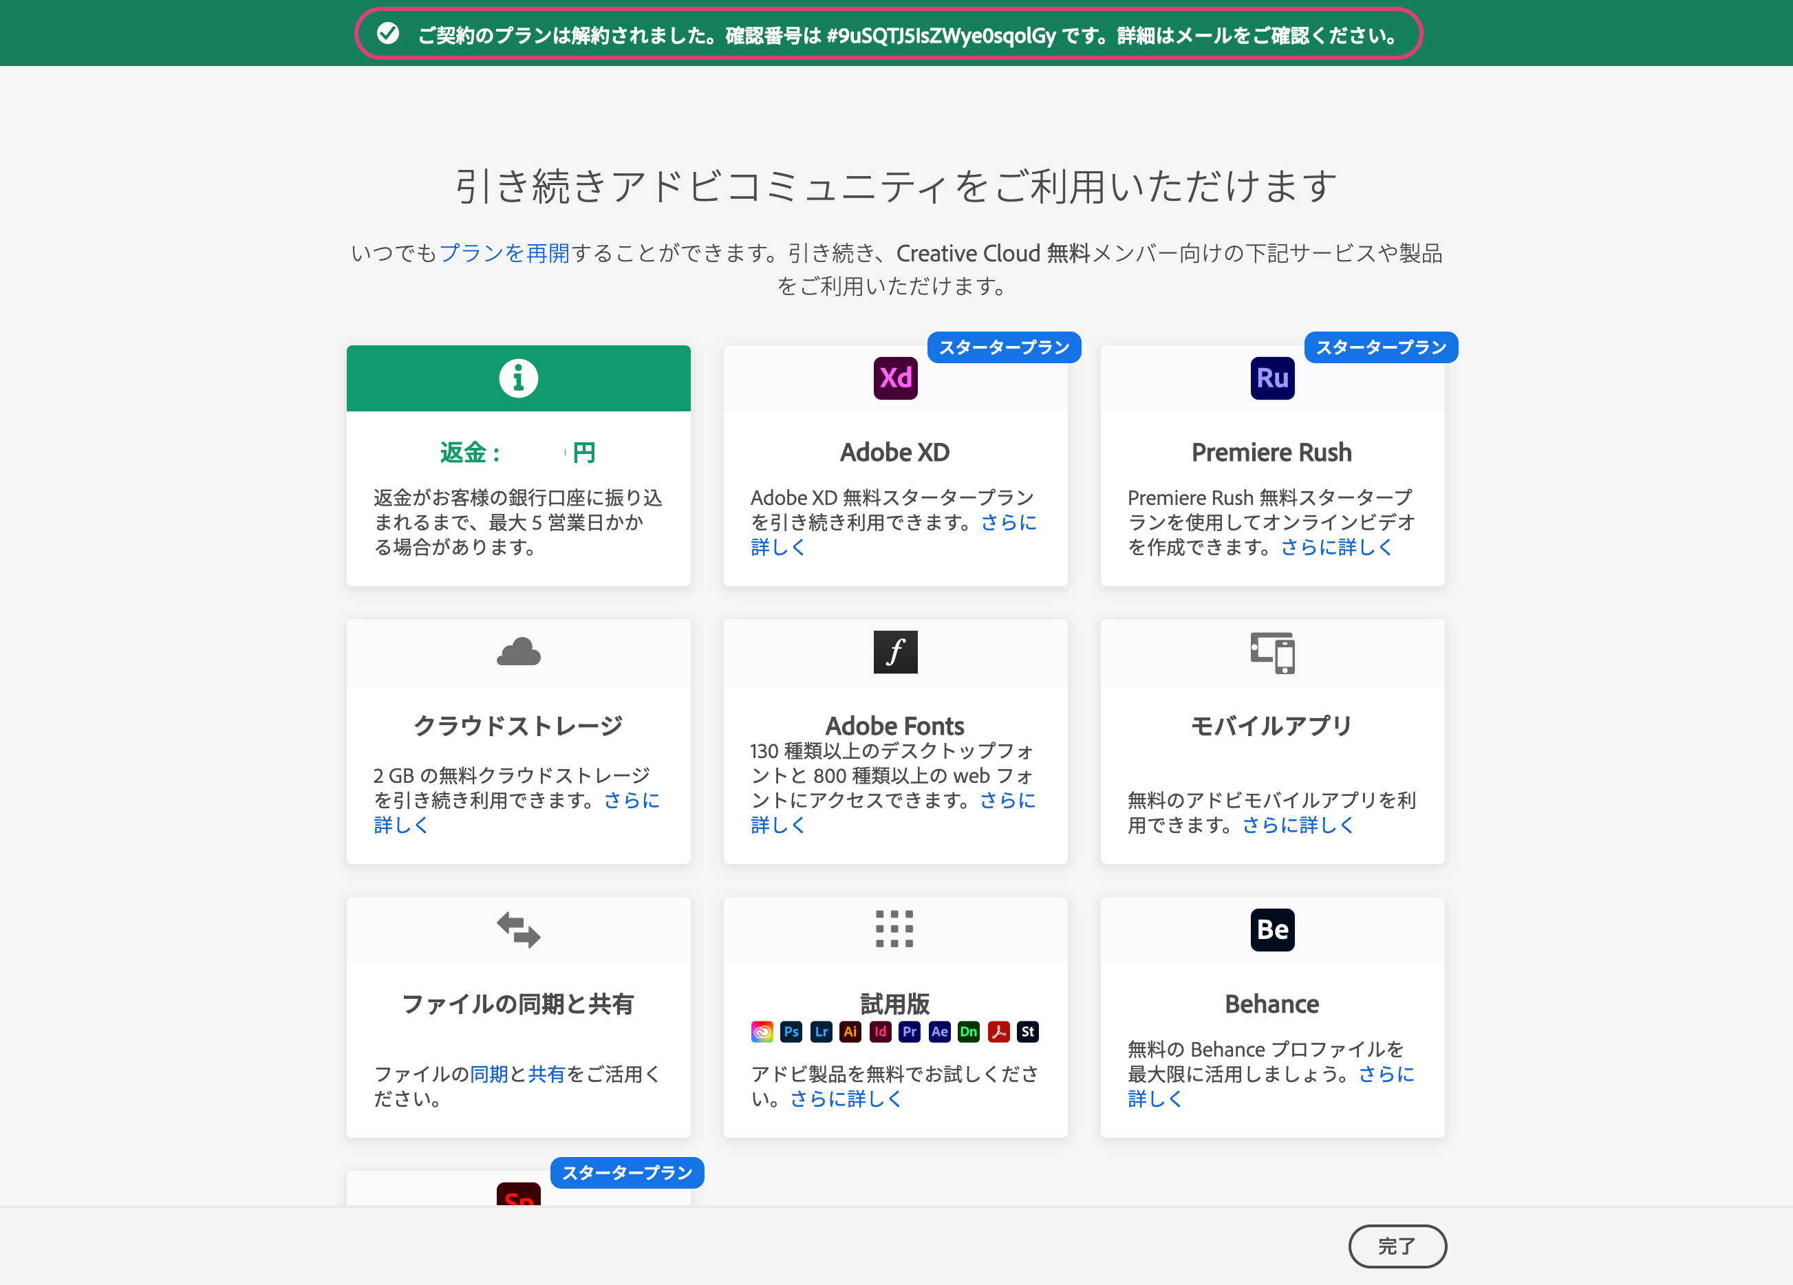Click the Creative Cloud trial icon

762,1031
